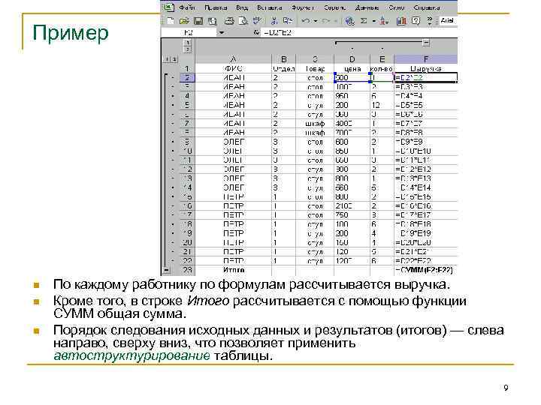The height and width of the screenshot is (405, 541).
Task: Open the Справка menu
Action: [427, 7]
